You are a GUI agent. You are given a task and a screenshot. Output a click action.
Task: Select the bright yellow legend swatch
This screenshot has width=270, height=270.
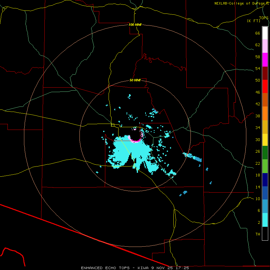265,140
